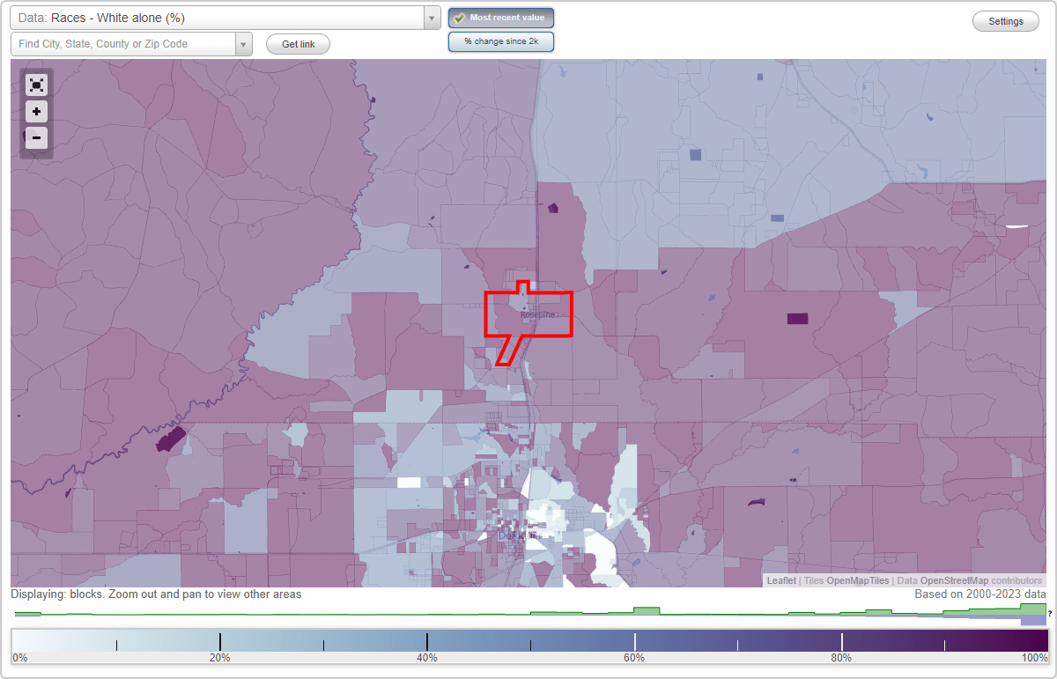1057x679 pixels.
Task: Open the Settings panel
Action: pyautogui.click(x=1005, y=20)
